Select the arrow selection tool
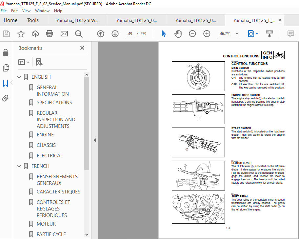299x239 pixels. [x=164, y=34]
